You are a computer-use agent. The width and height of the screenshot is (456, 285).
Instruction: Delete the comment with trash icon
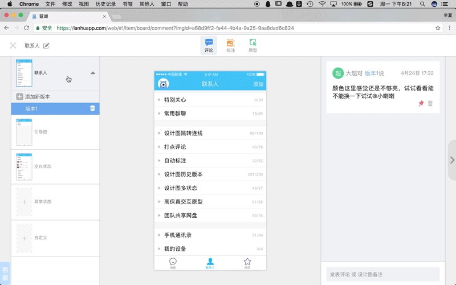click(430, 103)
